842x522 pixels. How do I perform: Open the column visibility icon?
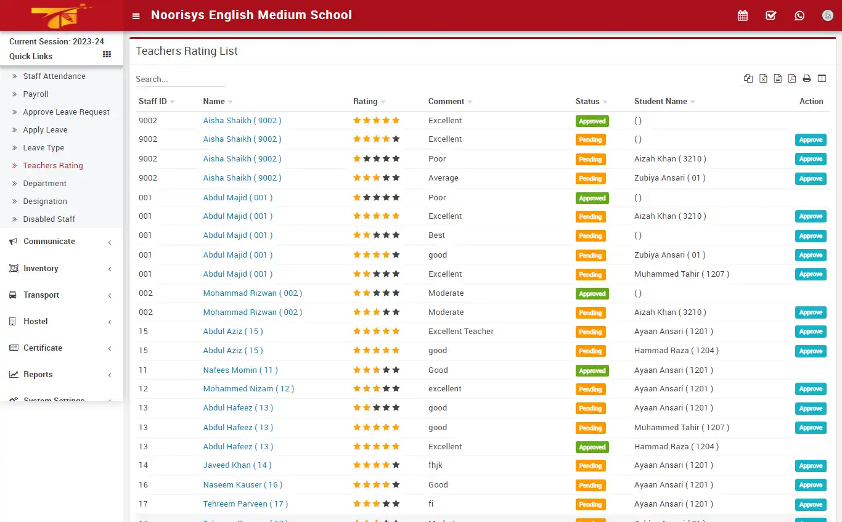(x=822, y=78)
